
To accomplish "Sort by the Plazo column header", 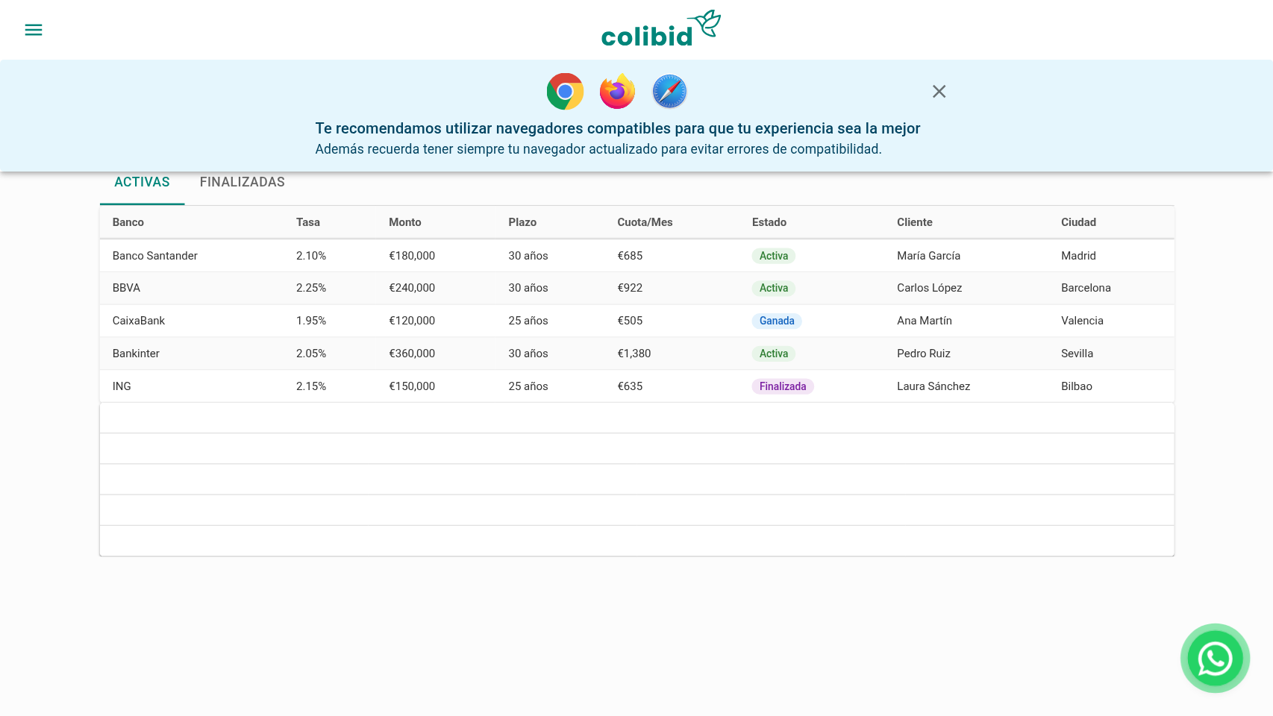I will [x=522, y=222].
